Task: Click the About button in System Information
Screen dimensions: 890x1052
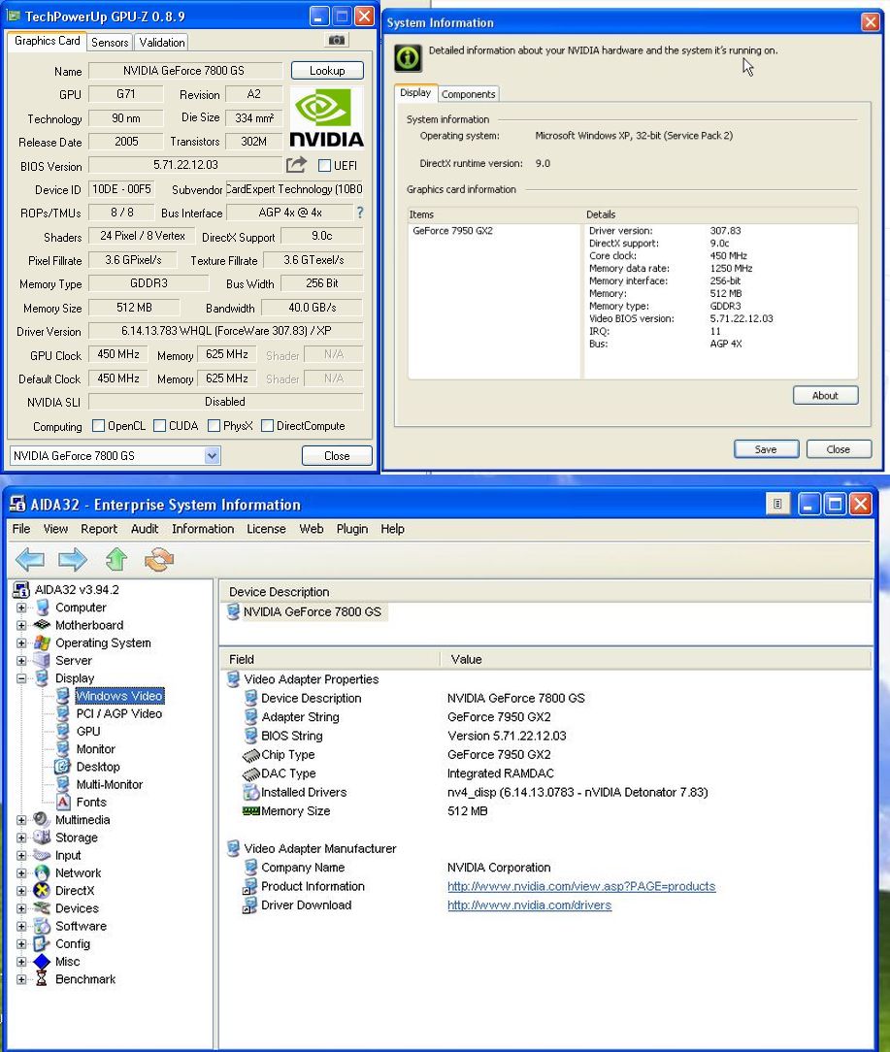Action: (825, 396)
